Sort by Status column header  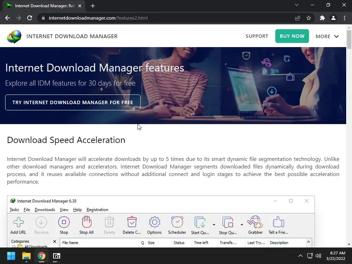coord(181,243)
